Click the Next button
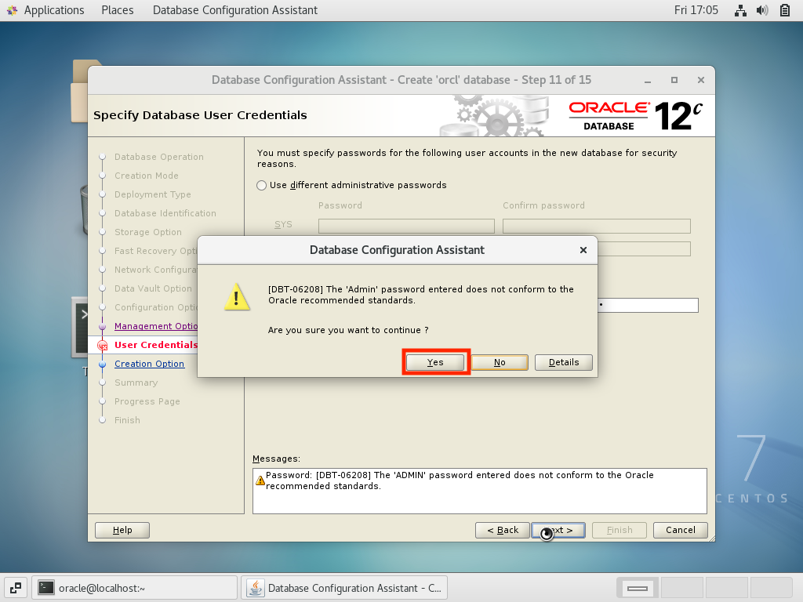The height and width of the screenshot is (602, 803). (x=558, y=530)
